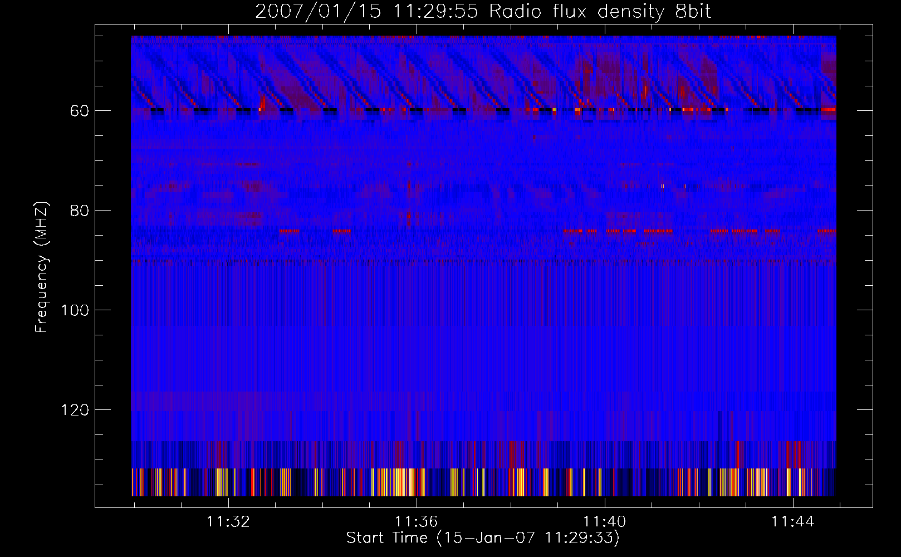Click the 11:40 time tick label
Viewport: 901px width, 557px height.
coord(605,522)
